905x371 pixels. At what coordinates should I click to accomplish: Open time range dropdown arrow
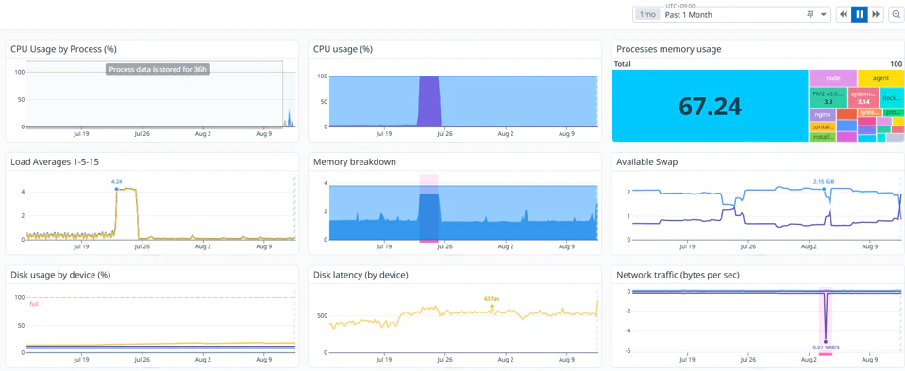[823, 14]
